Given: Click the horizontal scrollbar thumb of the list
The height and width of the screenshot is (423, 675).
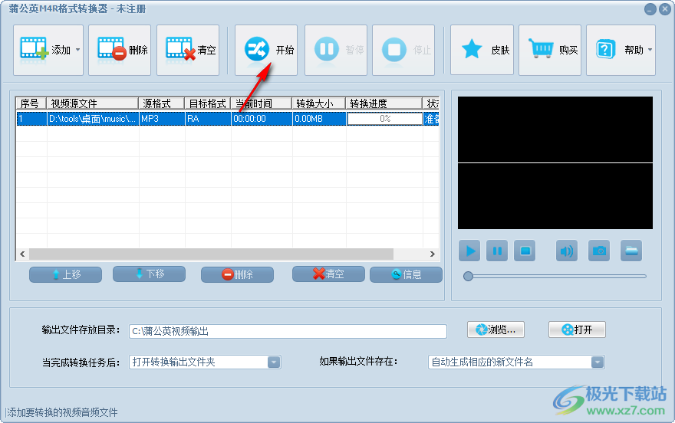Looking at the screenshot, I should point(211,254).
